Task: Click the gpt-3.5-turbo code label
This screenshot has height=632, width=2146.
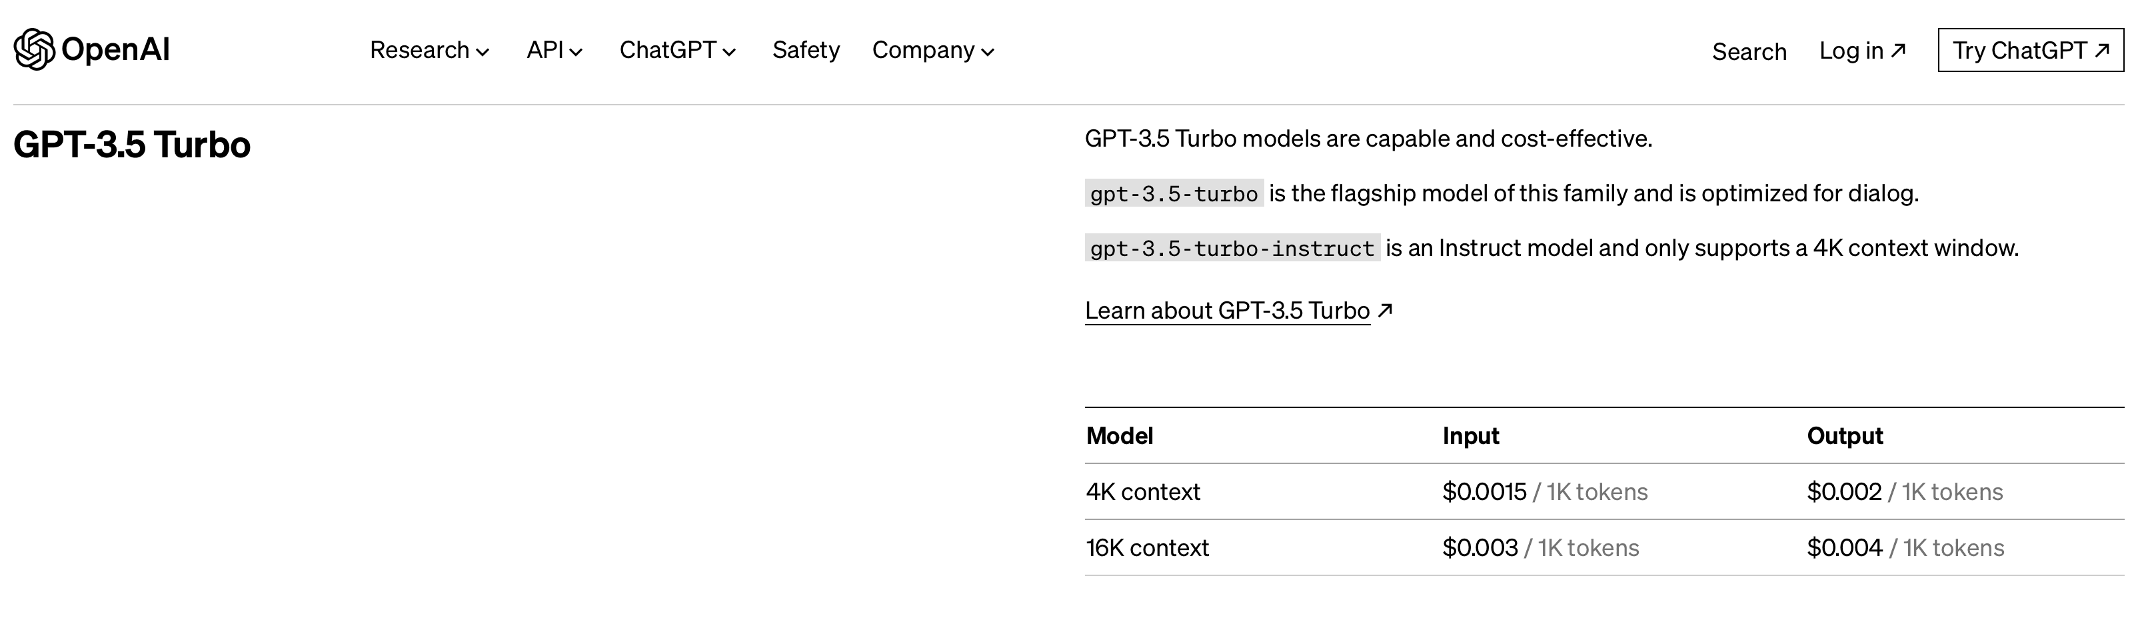Action: [x=1174, y=194]
